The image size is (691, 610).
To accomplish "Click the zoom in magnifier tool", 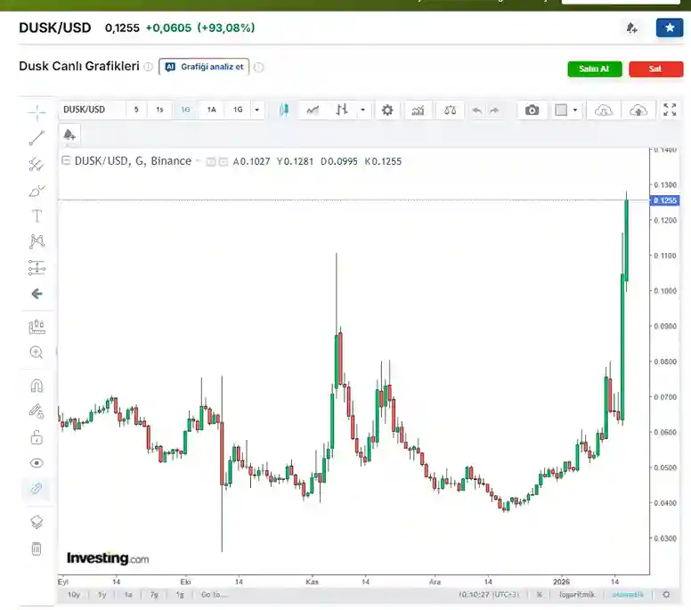I will click(37, 353).
